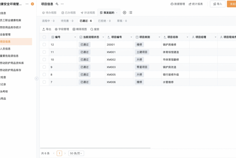Open the 项目经理 column dropdown arrow

pos(216,37)
